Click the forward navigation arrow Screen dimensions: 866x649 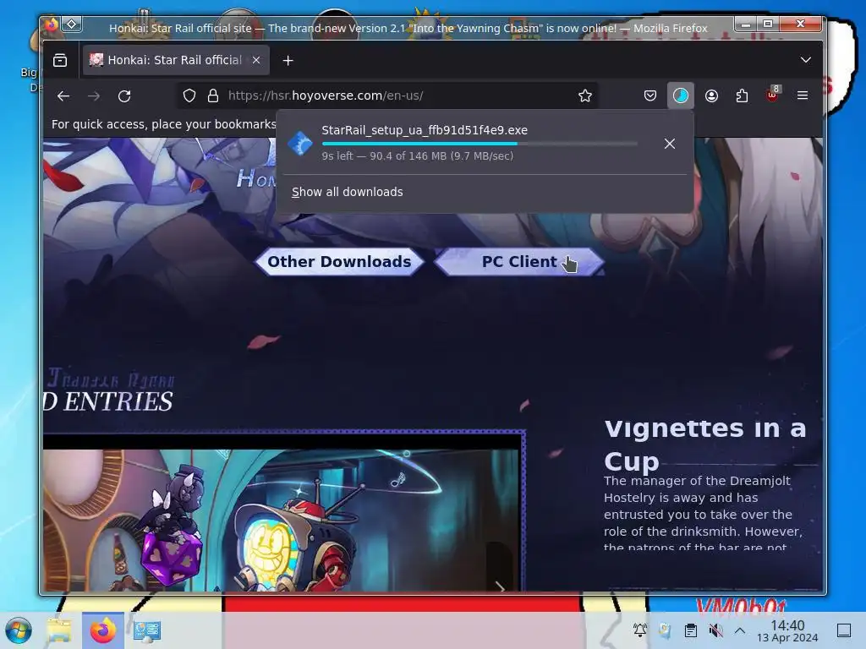[94, 96]
